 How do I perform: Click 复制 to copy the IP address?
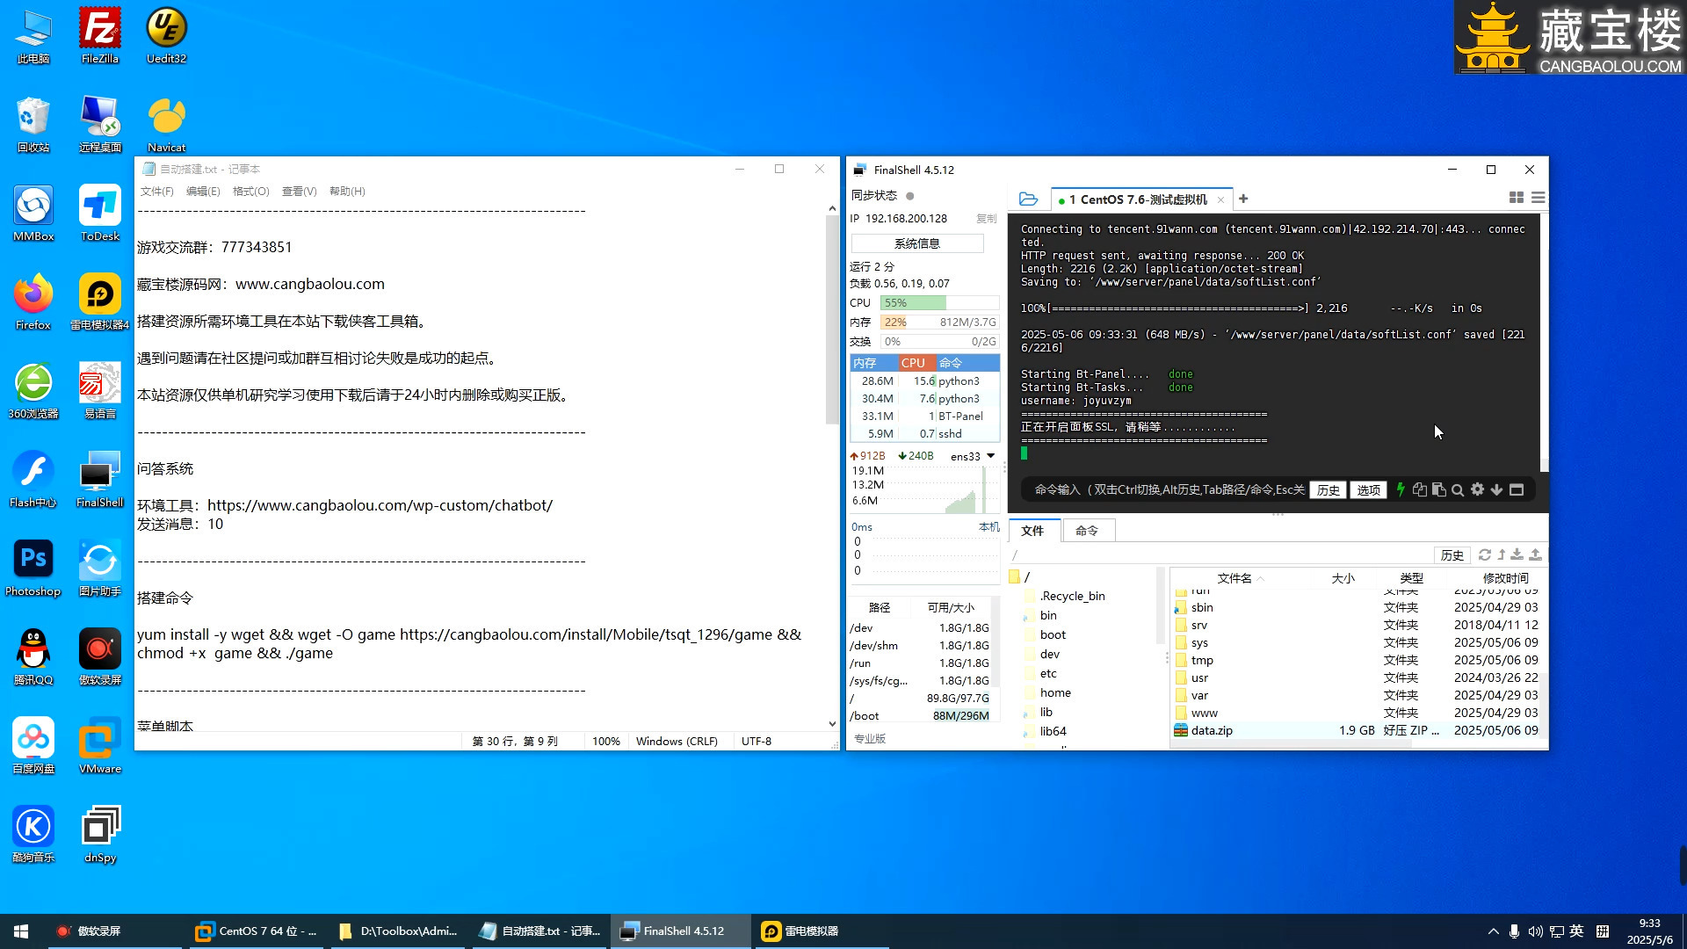click(985, 219)
